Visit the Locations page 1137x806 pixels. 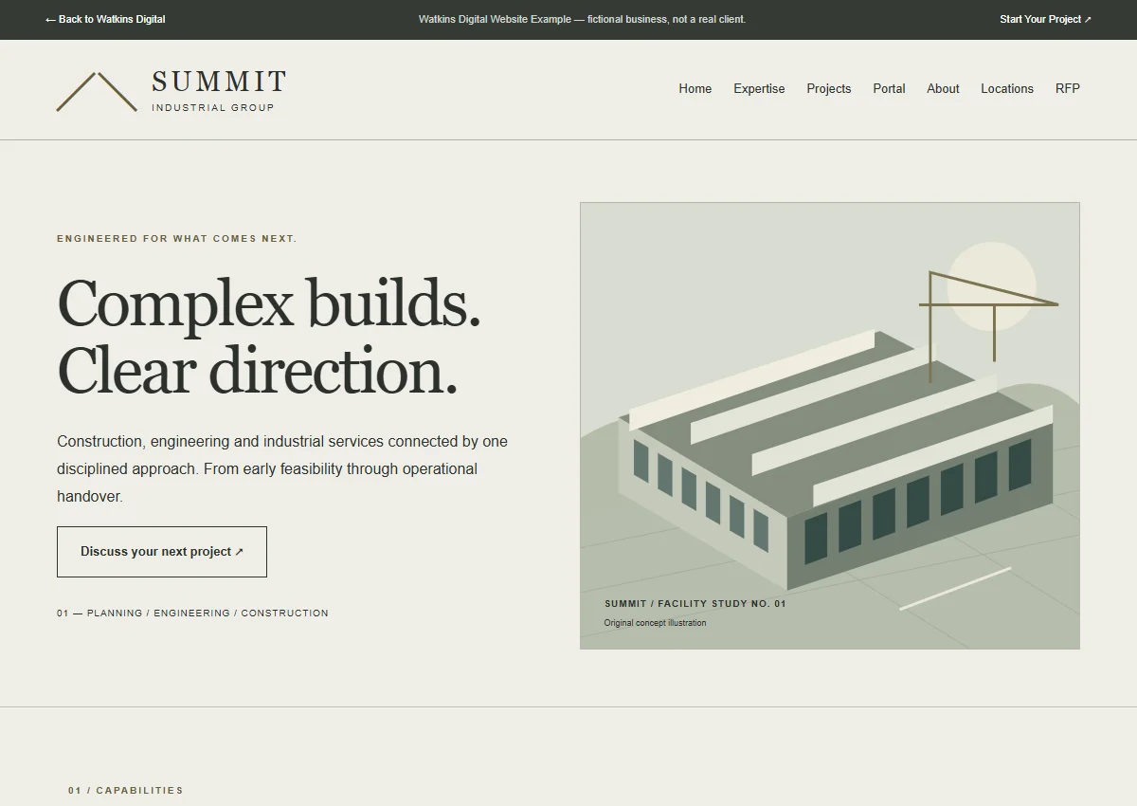point(1007,88)
